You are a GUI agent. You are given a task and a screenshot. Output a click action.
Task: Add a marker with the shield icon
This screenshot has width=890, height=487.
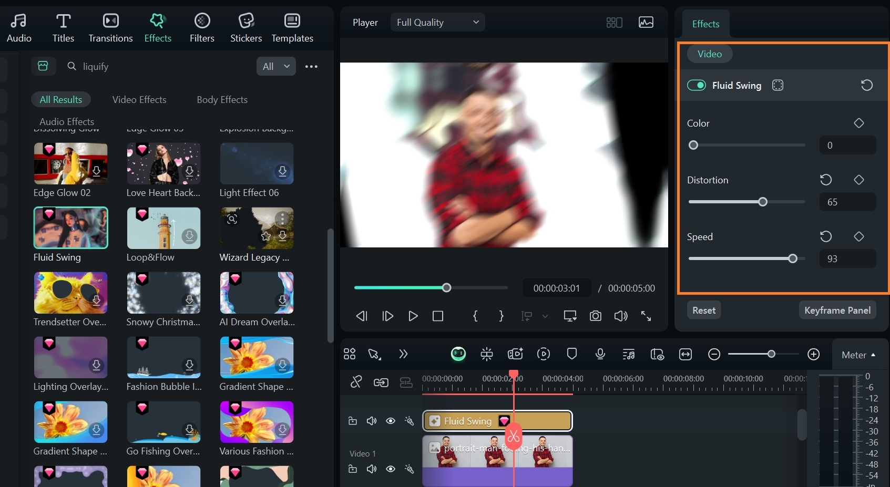pyautogui.click(x=572, y=354)
